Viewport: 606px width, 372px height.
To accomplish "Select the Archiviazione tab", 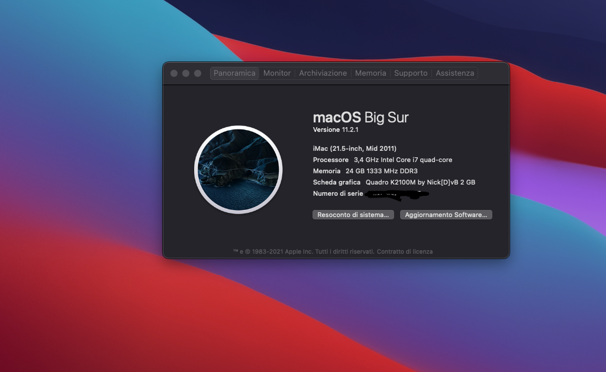I will (x=323, y=73).
